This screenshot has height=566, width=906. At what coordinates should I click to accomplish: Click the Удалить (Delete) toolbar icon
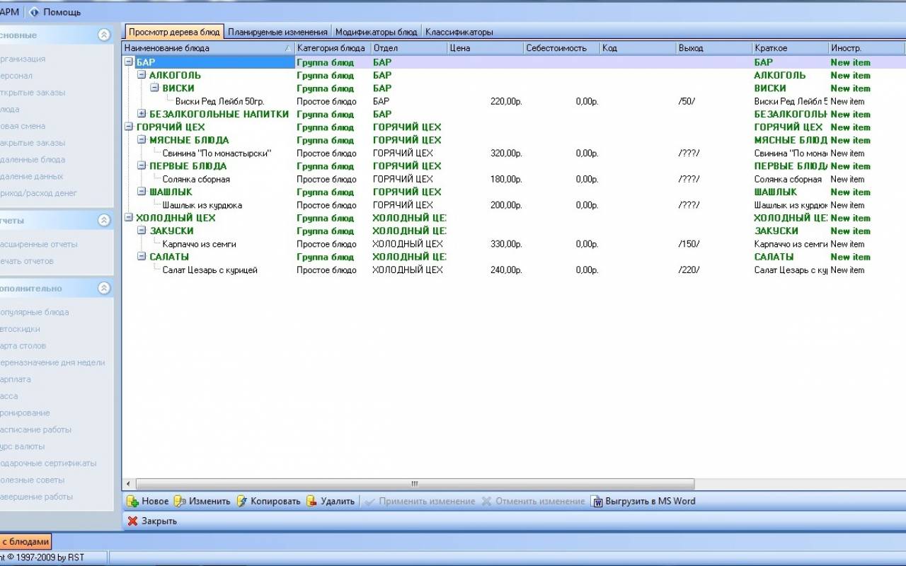coord(311,502)
